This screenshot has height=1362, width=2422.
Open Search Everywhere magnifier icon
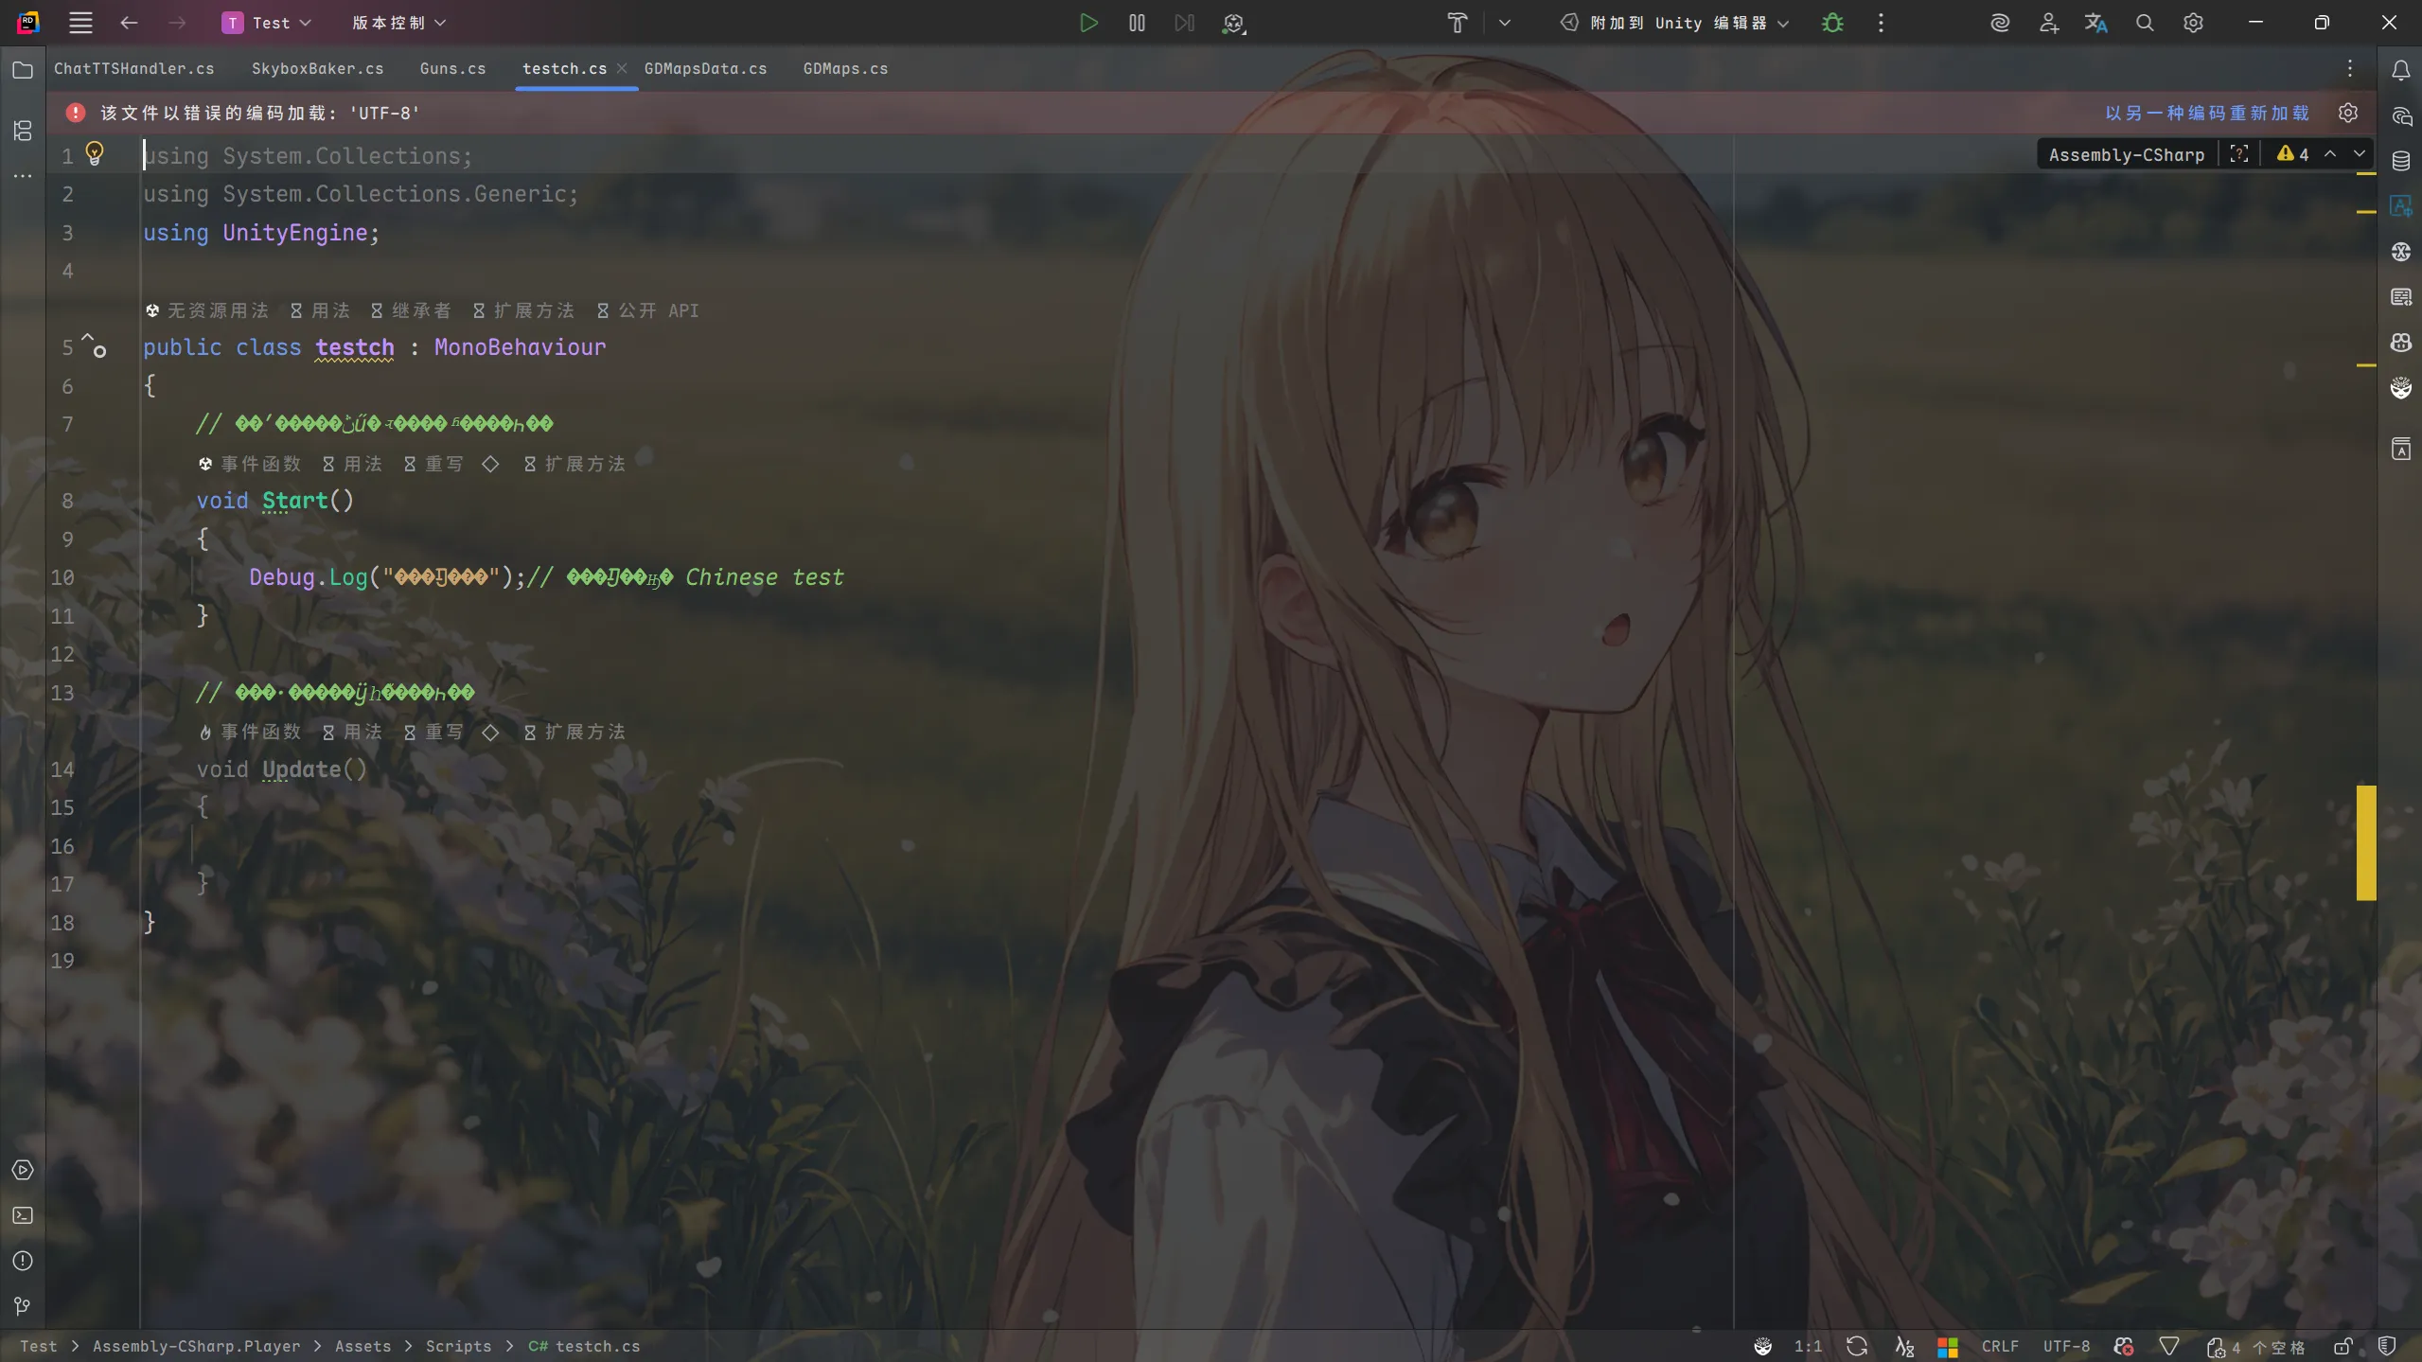click(x=2144, y=23)
